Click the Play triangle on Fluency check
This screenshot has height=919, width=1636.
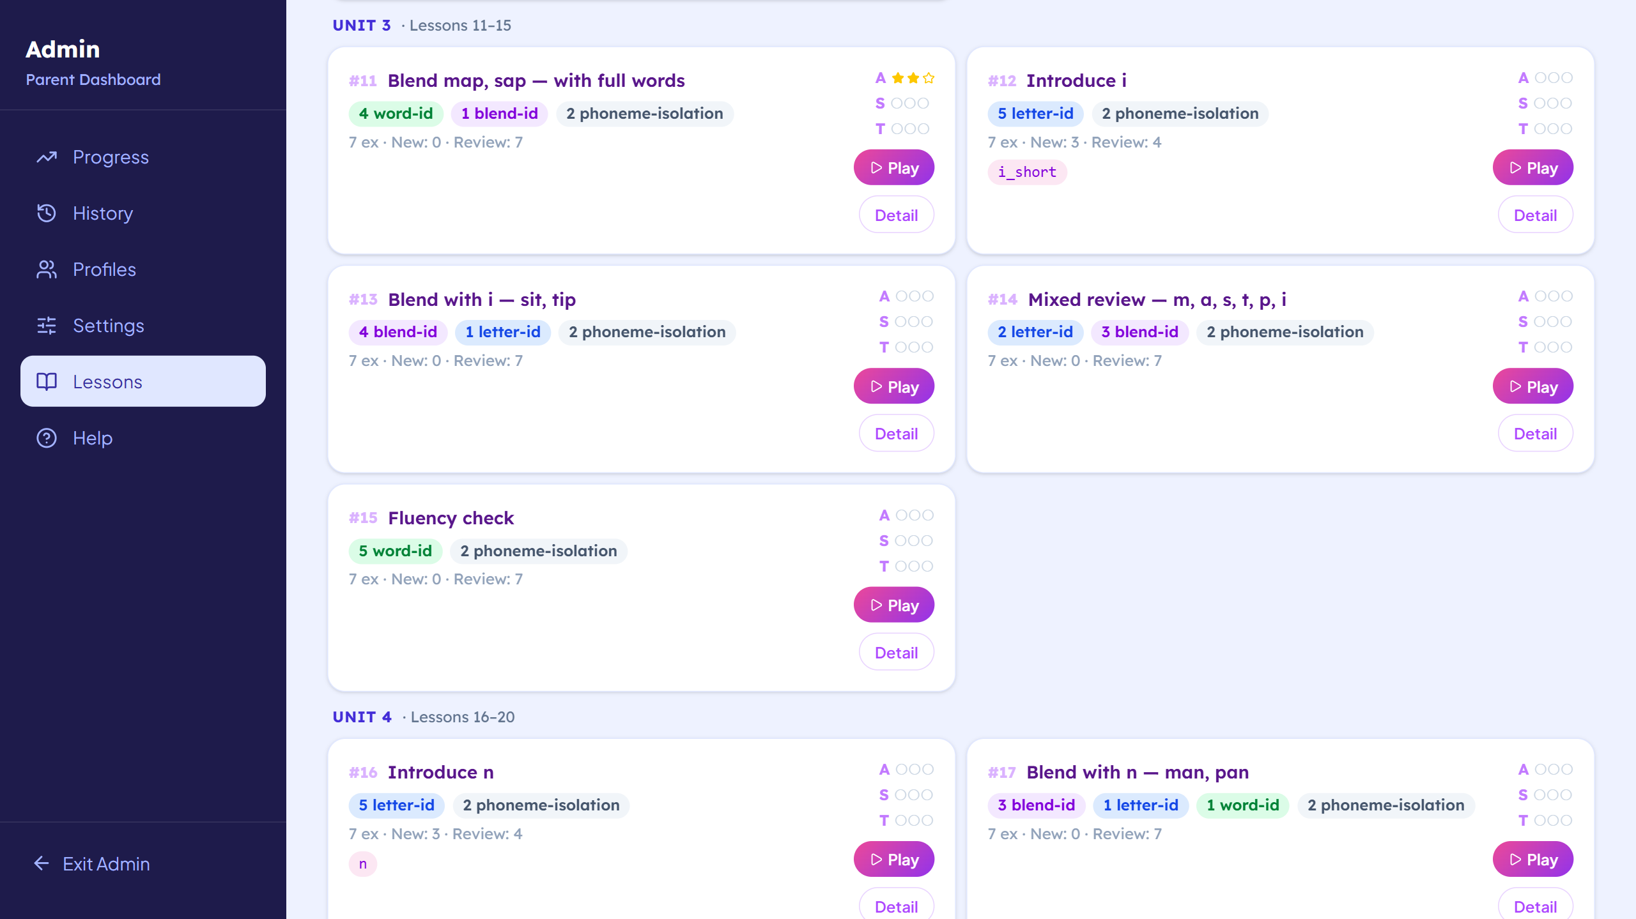click(877, 604)
